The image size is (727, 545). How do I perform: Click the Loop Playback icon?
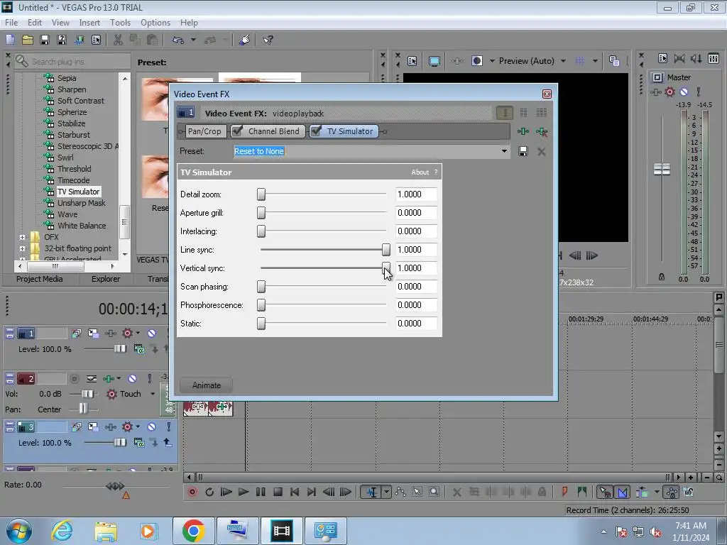click(209, 492)
